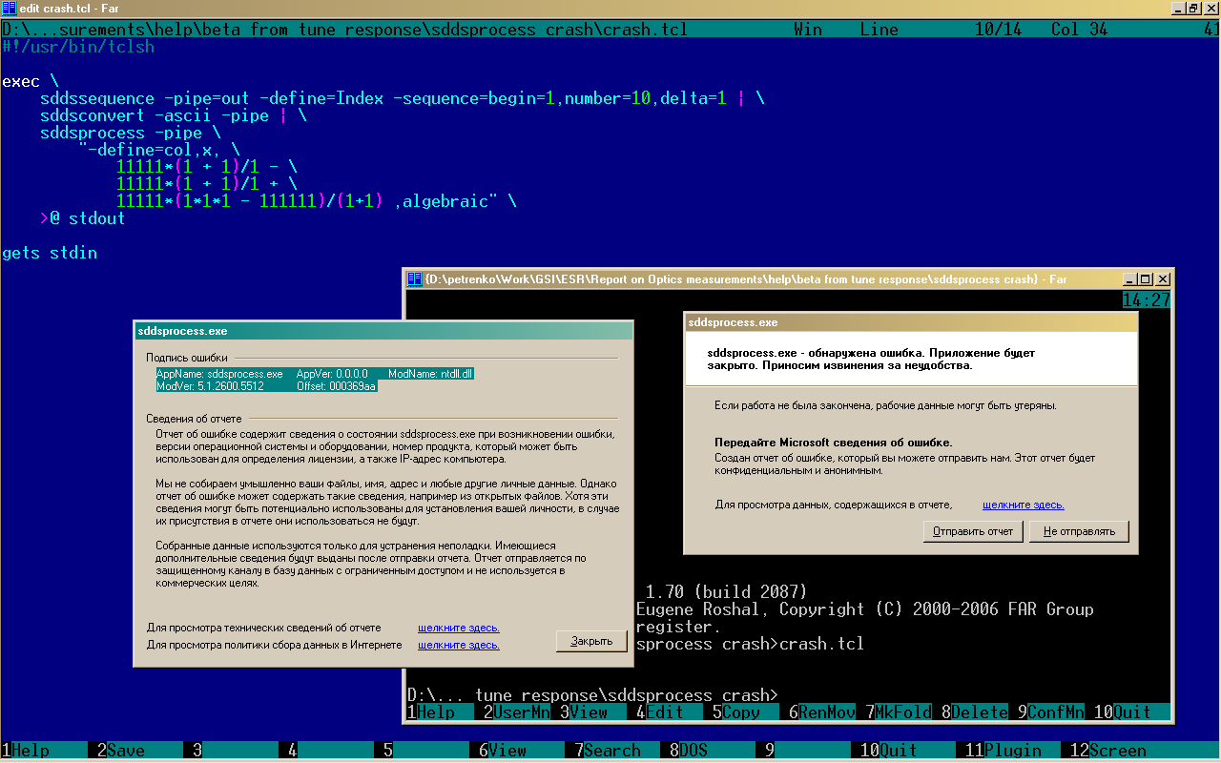Open the internet data collection policy link

(458, 645)
